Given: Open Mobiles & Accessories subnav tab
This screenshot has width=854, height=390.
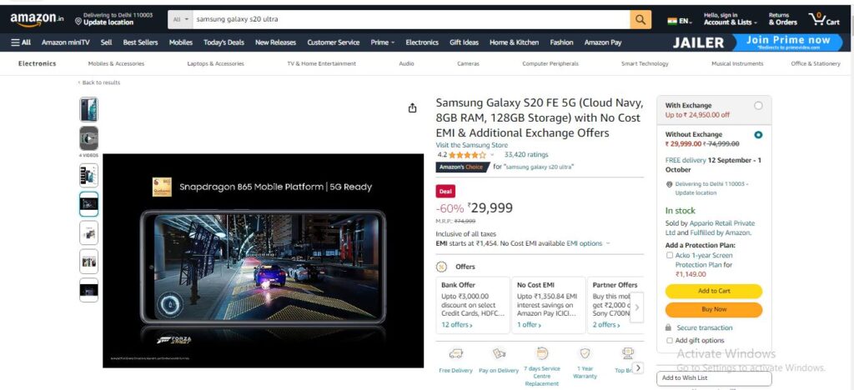Looking at the screenshot, I should pyautogui.click(x=116, y=63).
